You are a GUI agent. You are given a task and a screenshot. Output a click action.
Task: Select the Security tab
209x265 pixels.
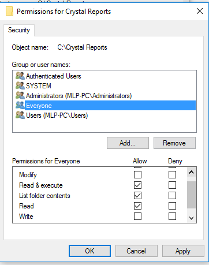coord(19,30)
